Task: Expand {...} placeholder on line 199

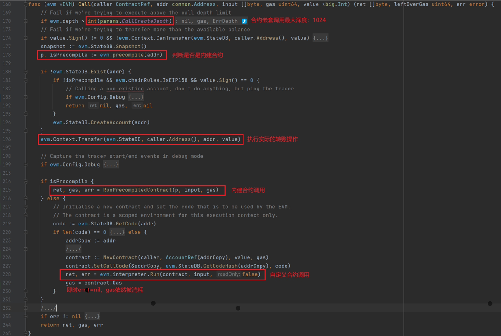Action: pos(111,165)
